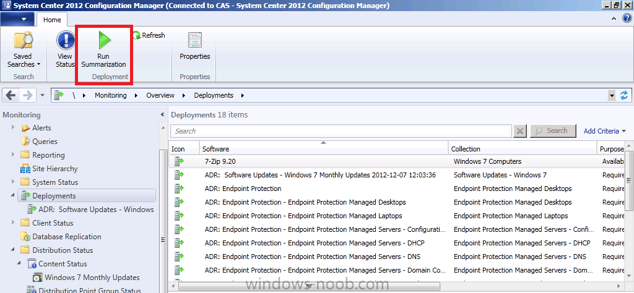This screenshot has height=293, width=634.
Task: Click the View Status icon
Action: [x=66, y=41]
